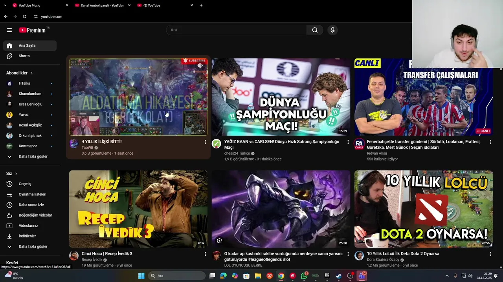Expand Siz section with Daha fazla göster

(x=30, y=247)
